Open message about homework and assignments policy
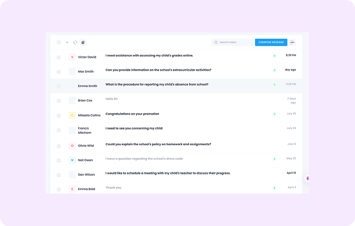355x226 pixels. click(158, 144)
